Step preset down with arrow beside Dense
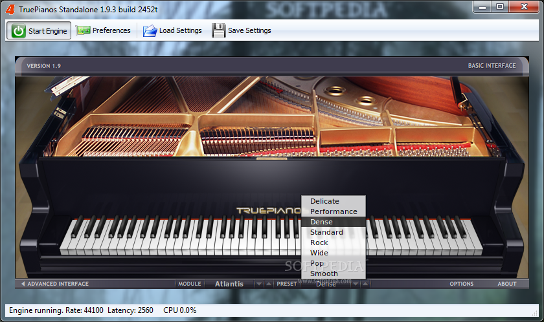This screenshot has height=322, width=544. pyautogui.click(x=356, y=284)
